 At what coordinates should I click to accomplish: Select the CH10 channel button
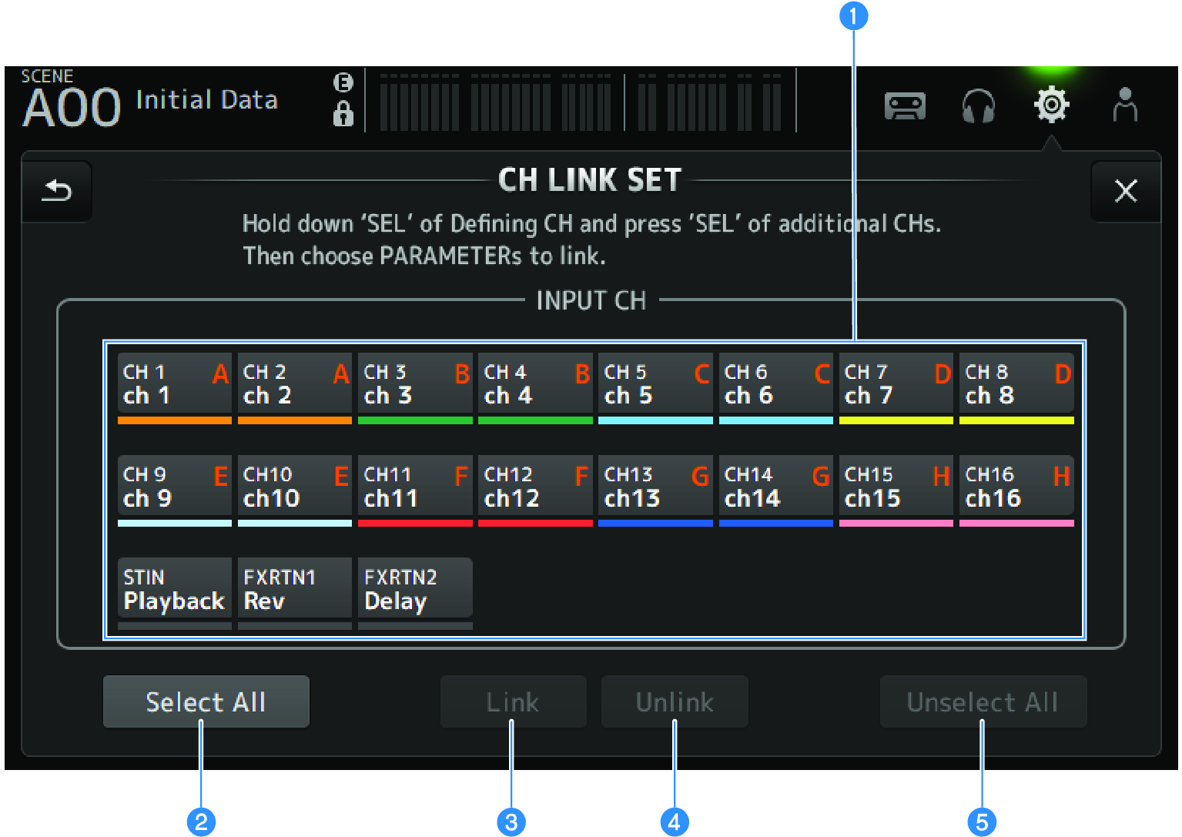[294, 487]
